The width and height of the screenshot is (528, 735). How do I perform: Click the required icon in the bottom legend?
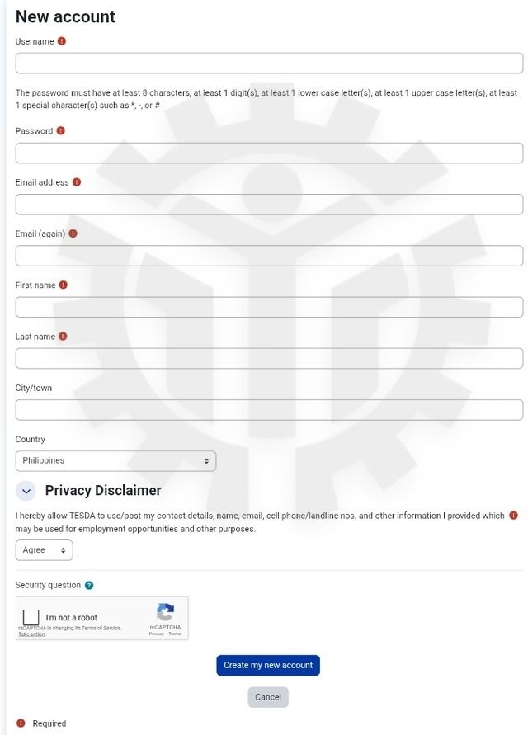click(x=20, y=723)
